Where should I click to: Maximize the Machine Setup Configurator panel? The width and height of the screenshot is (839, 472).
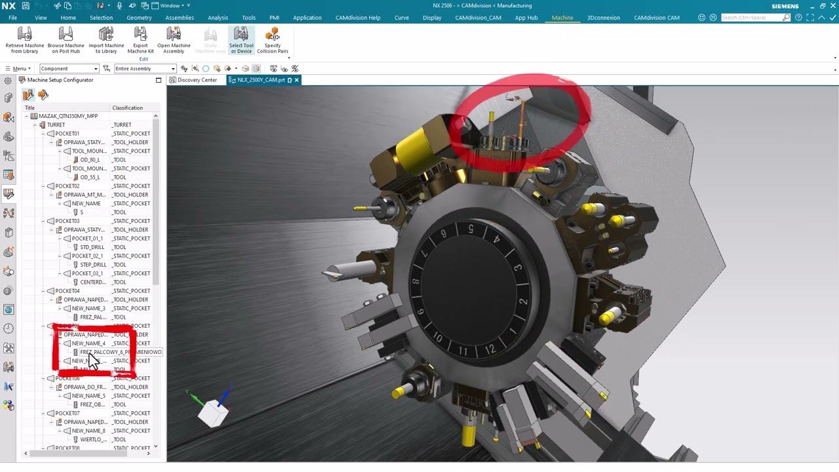pos(159,80)
